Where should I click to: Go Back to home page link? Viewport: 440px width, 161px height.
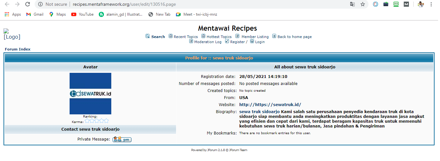294,37
